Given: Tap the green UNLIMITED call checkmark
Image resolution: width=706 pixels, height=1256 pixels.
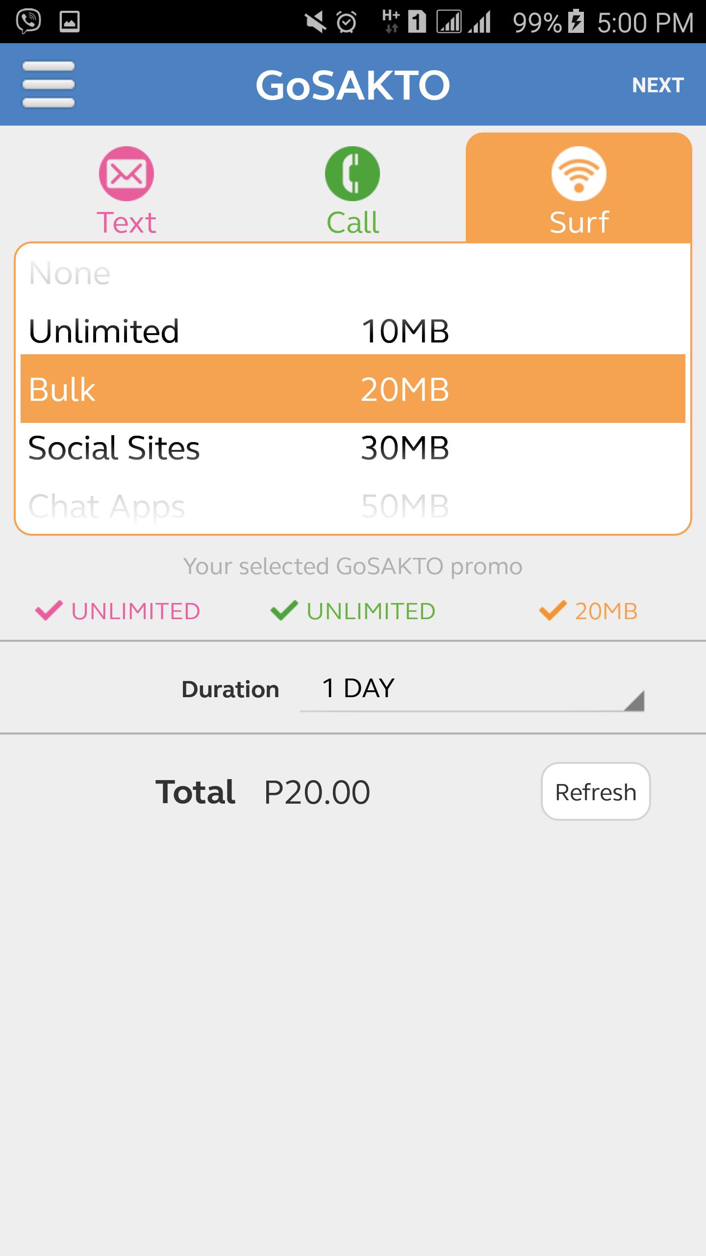Looking at the screenshot, I should click(284, 611).
